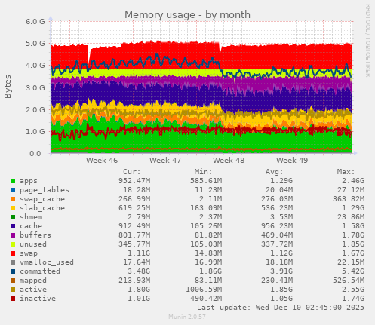Viewport: 375px width, 325px height.
Task: Click the 'cache' legend label
Action: 31,226
